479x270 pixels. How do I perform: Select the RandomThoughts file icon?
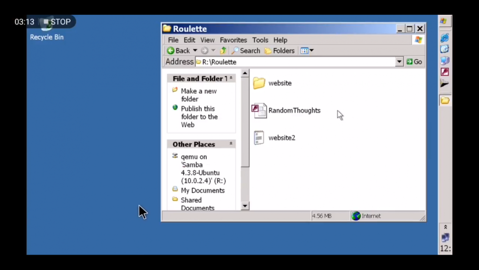[259, 110]
